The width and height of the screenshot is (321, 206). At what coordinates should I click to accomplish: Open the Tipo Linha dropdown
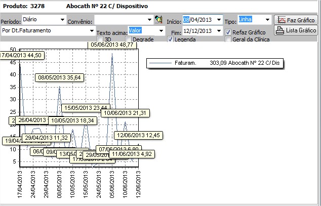coord(267,20)
